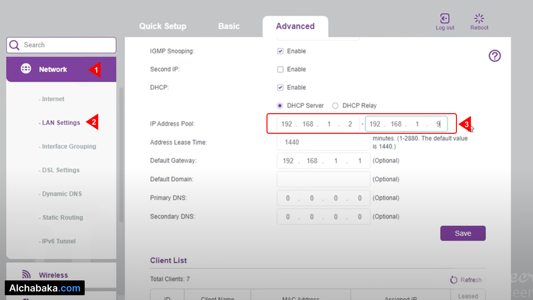Go to the Static Routing page
The width and height of the screenshot is (533, 300).
click(x=62, y=217)
